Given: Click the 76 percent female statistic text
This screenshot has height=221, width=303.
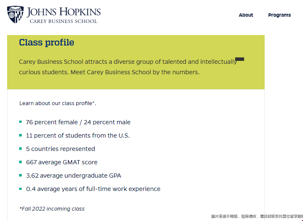Looking at the screenshot, I should 78,122.
